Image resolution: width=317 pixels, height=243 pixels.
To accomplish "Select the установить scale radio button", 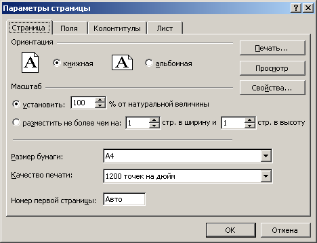I will click(16, 104).
